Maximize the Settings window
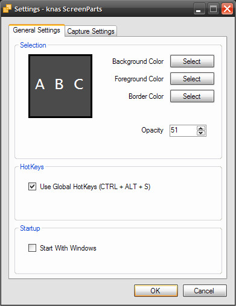The width and height of the screenshot is (236, 306). click(x=213, y=9)
